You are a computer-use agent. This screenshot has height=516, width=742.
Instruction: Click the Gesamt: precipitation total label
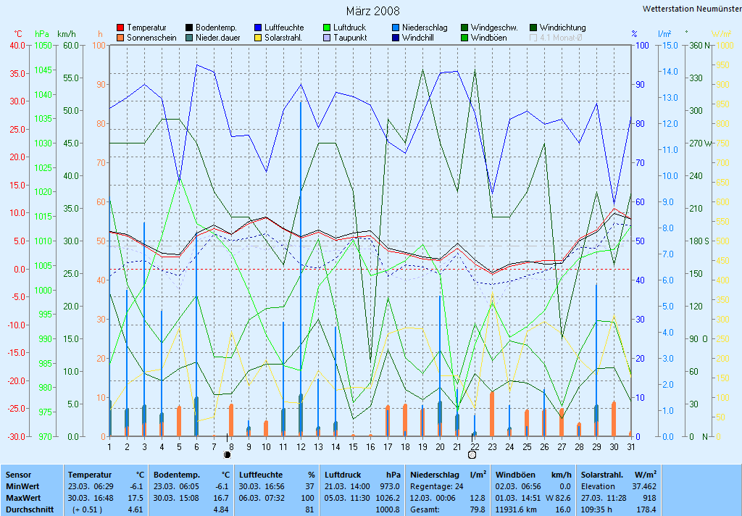tap(425, 510)
